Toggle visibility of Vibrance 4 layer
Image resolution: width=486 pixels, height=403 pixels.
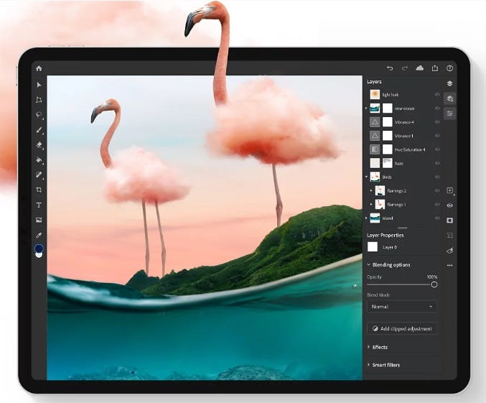click(x=437, y=122)
